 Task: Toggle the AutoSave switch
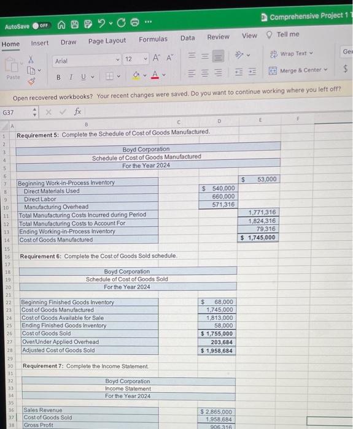pos(41,26)
